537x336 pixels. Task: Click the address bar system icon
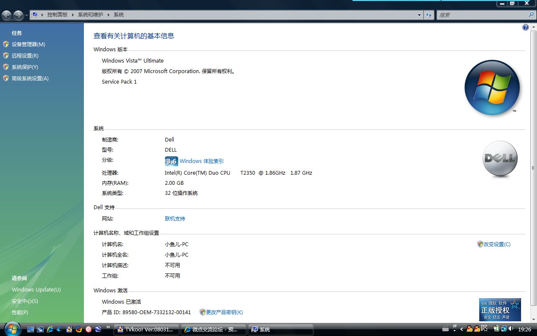click(x=35, y=14)
